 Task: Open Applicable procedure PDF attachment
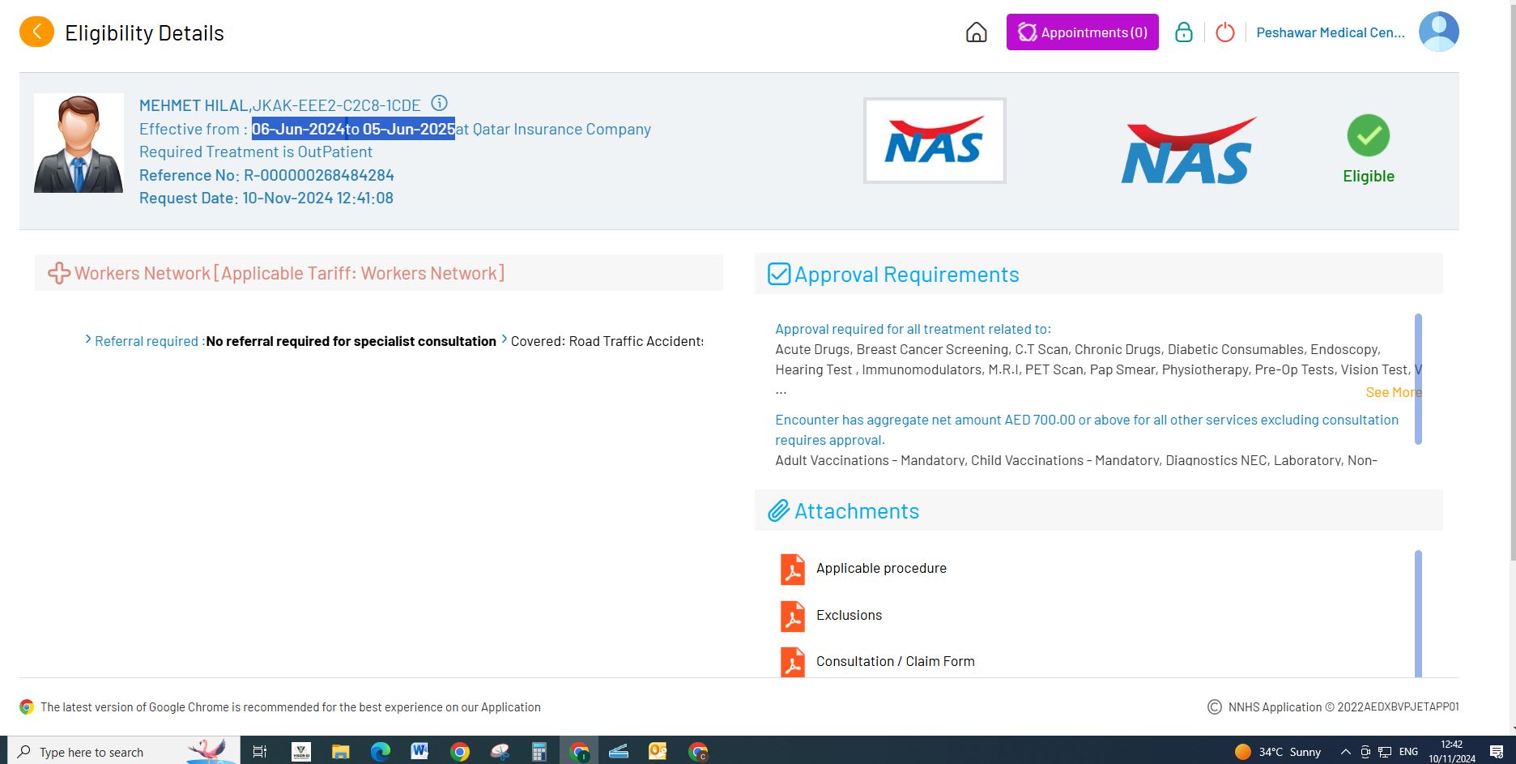click(880, 569)
